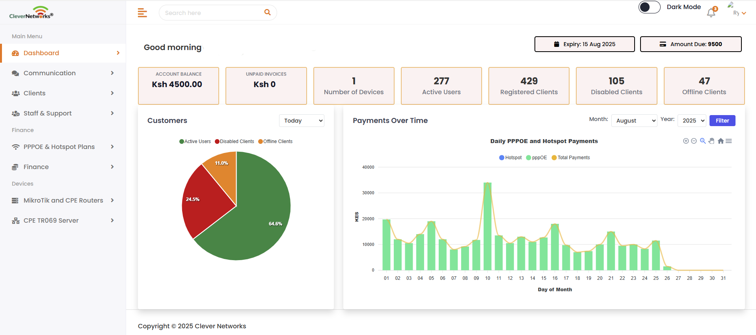The height and width of the screenshot is (335, 756).
Task: Click the blue Filter button
Action: click(x=722, y=121)
